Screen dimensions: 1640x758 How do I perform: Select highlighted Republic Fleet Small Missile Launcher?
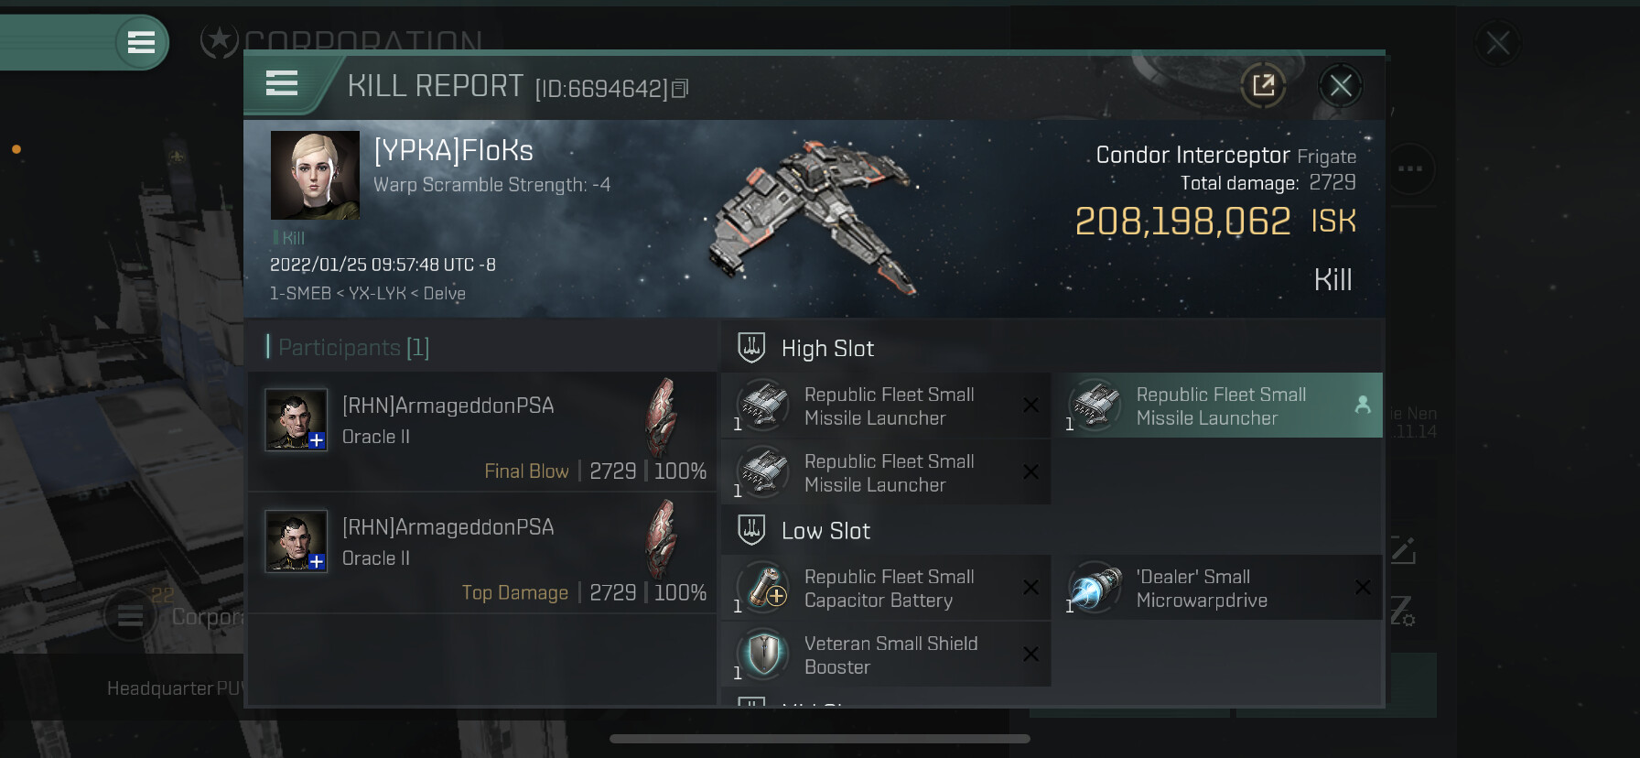click(x=1218, y=406)
